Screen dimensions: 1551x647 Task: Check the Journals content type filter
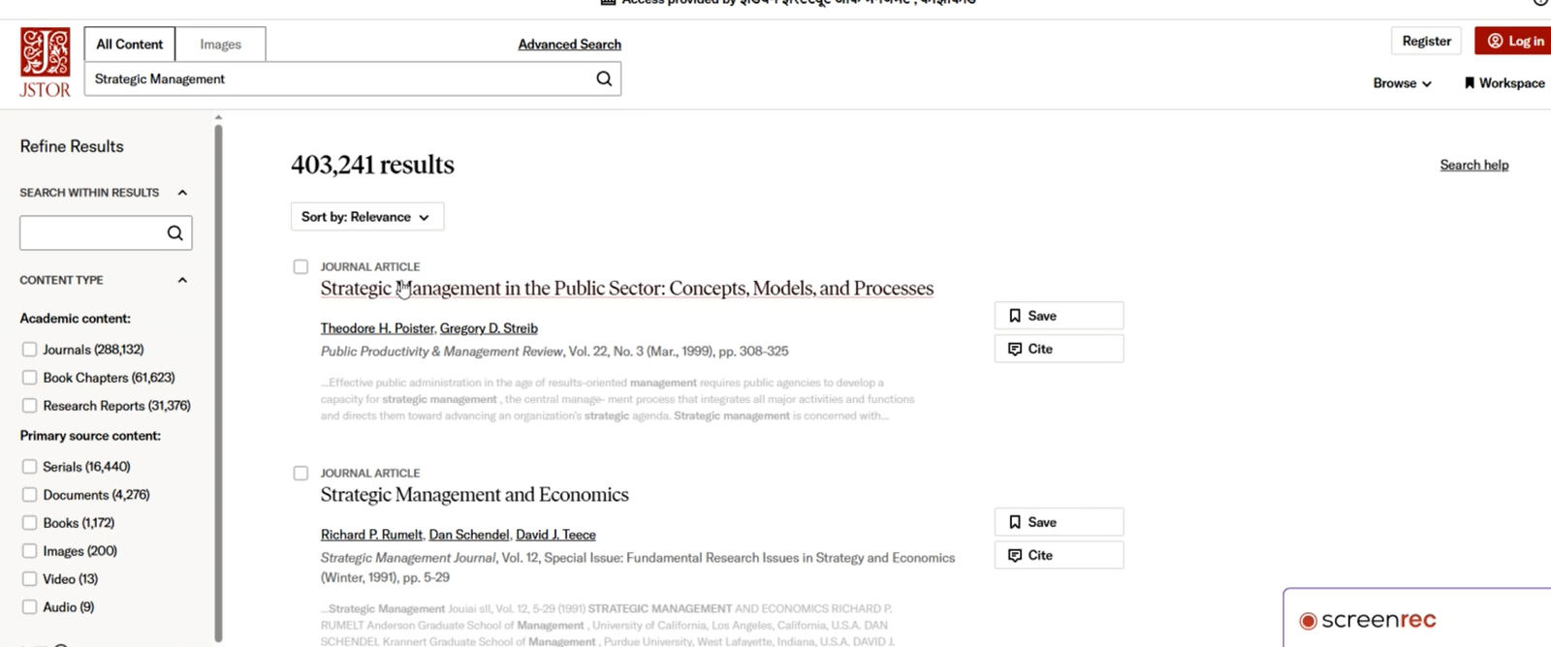click(x=30, y=350)
